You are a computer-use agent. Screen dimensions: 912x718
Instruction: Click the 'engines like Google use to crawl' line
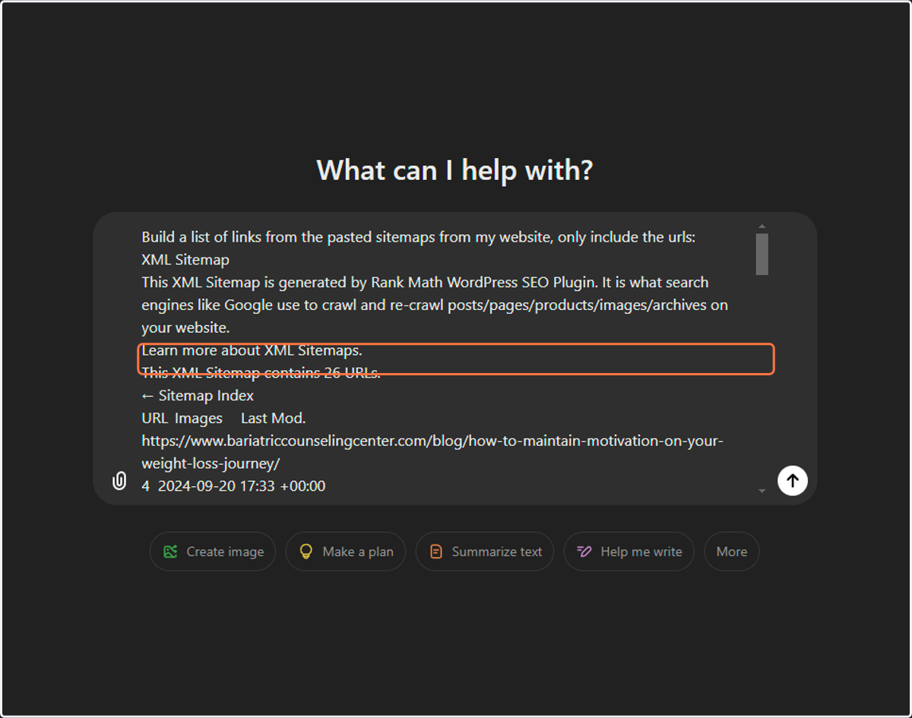click(435, 305)
